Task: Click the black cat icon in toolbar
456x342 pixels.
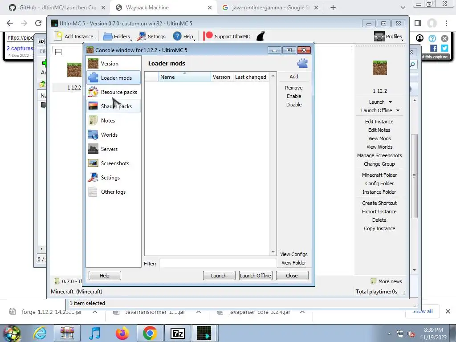Action: point(261,36)
